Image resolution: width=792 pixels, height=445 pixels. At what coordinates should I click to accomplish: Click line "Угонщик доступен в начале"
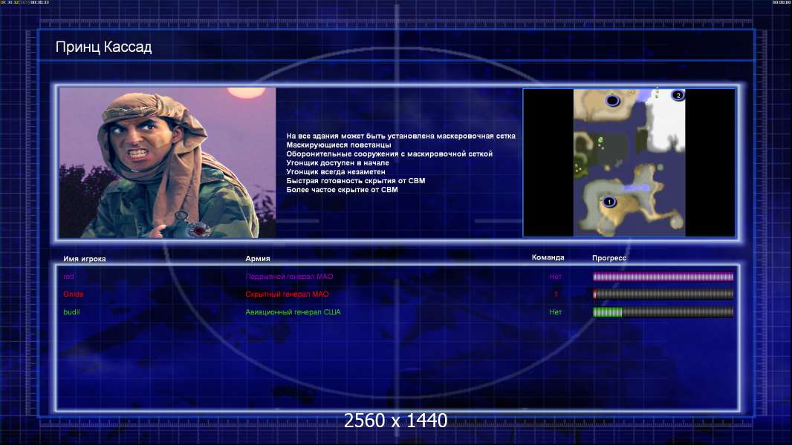337,162
